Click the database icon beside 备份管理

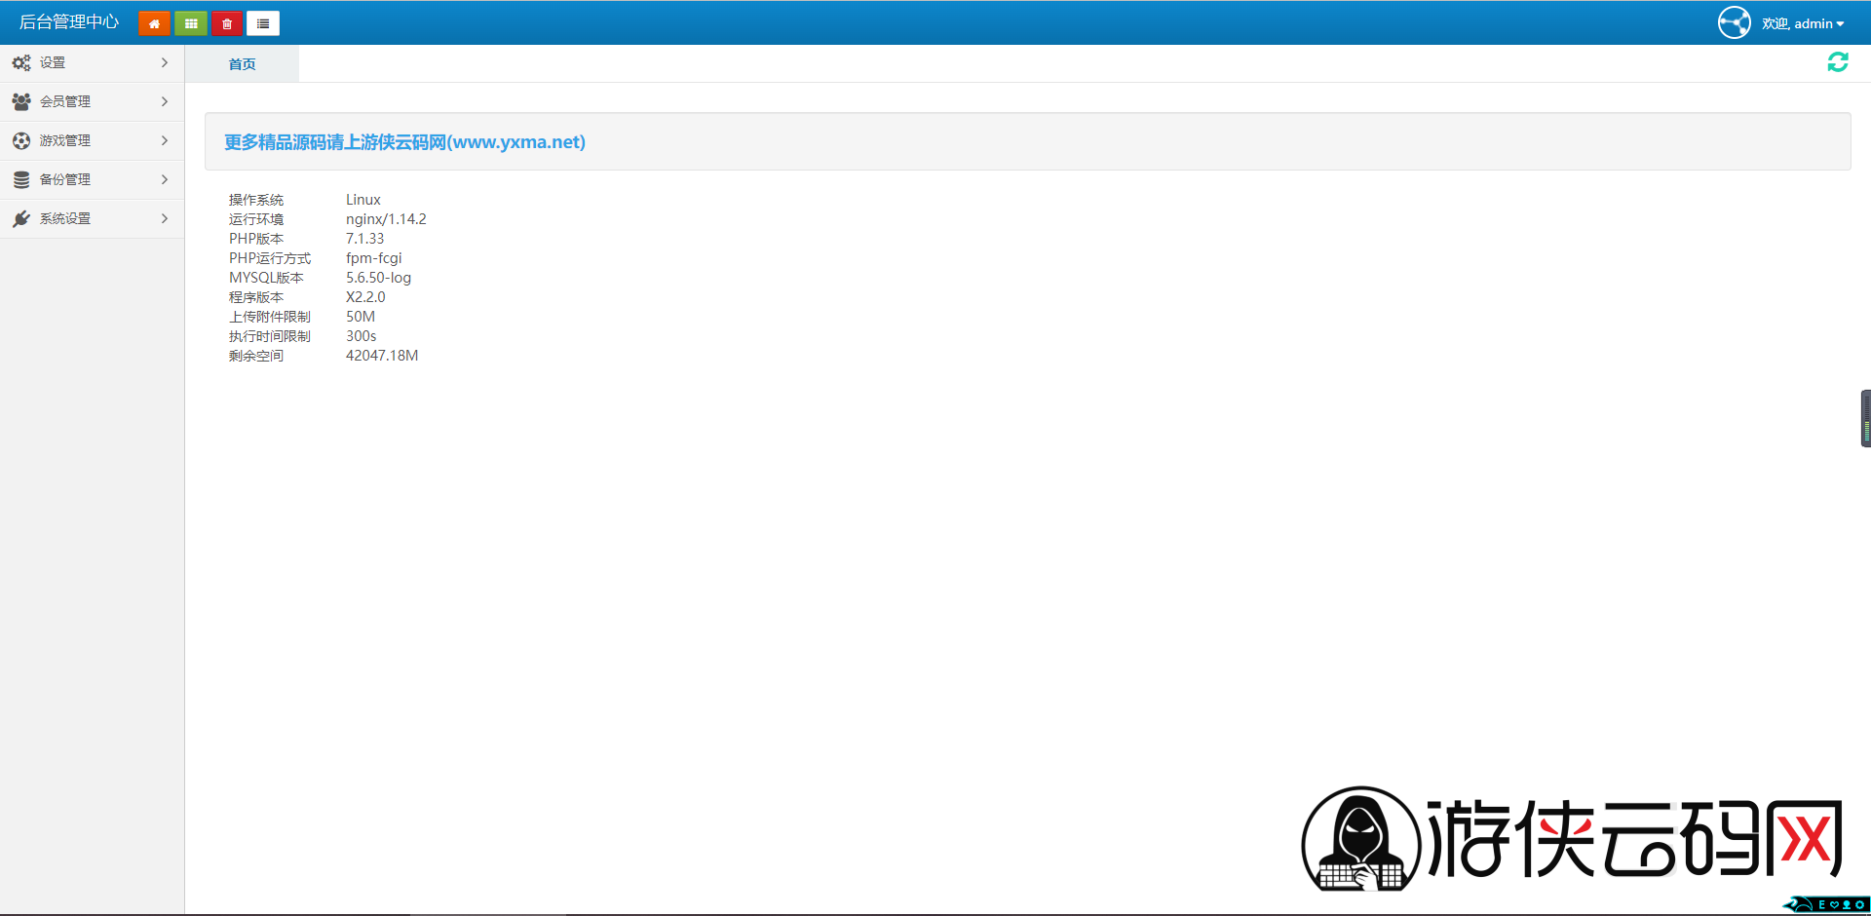click(x=21, y=179)
